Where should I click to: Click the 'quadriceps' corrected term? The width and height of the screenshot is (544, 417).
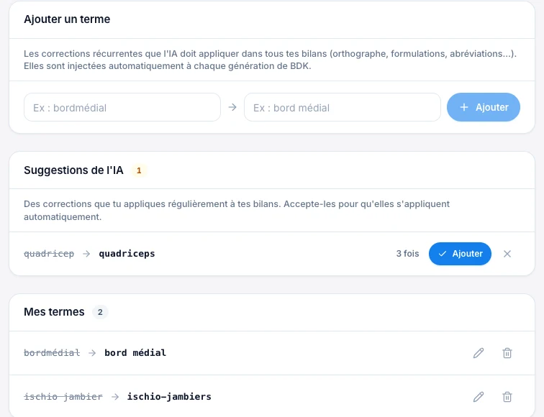[x=127, y=254]
